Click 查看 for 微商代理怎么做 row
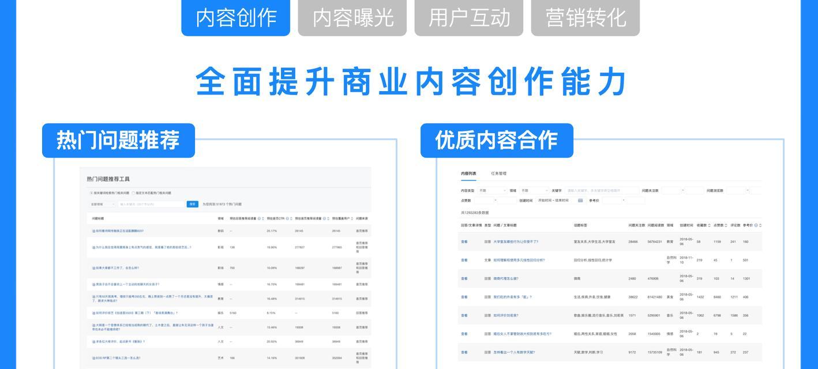This screenshot has width=818, height=369. pos(464,278)
